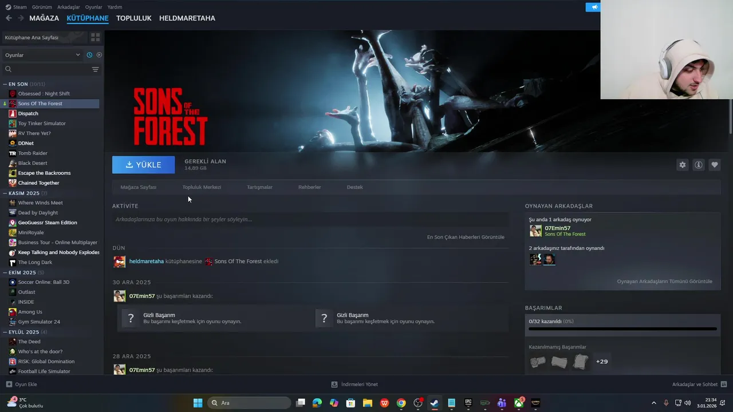Screen dimensions: 733x412
Task: Open the Xbox app from taskbar
Action: click(518, 403)
